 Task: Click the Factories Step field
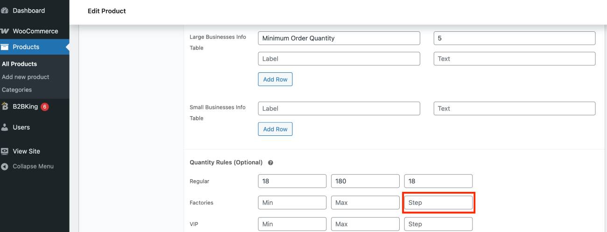pos(438,203)
